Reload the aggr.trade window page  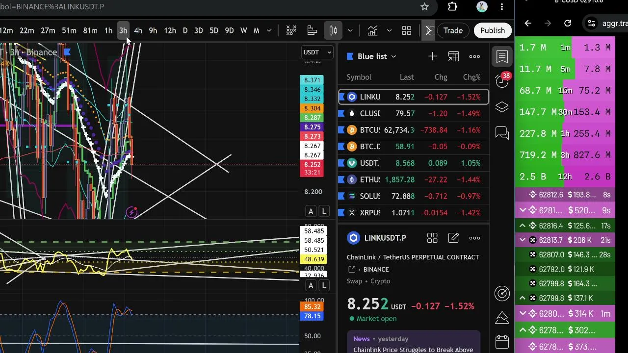568,23
